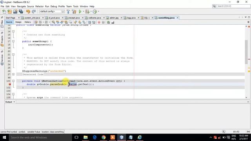Toggle the Rectangular Selection icon

pyautogui.click(x=70, y=22)
